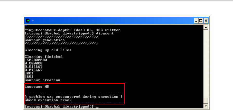Click the "increase NM" message
This screenshot has height=110, width=233.
click(x=37, y=87)
